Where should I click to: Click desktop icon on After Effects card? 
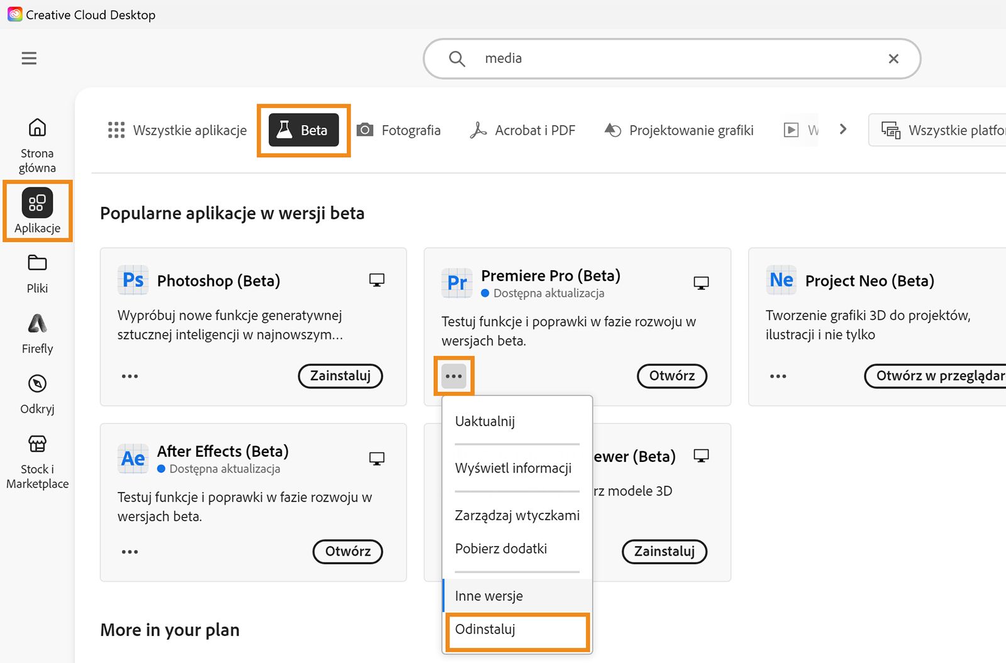[x=377, y=459]
